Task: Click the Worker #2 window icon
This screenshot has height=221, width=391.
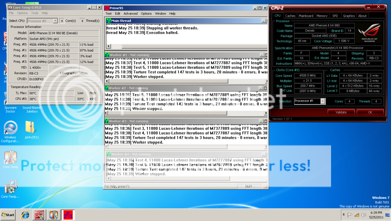Action: click(x=107, y=88)
